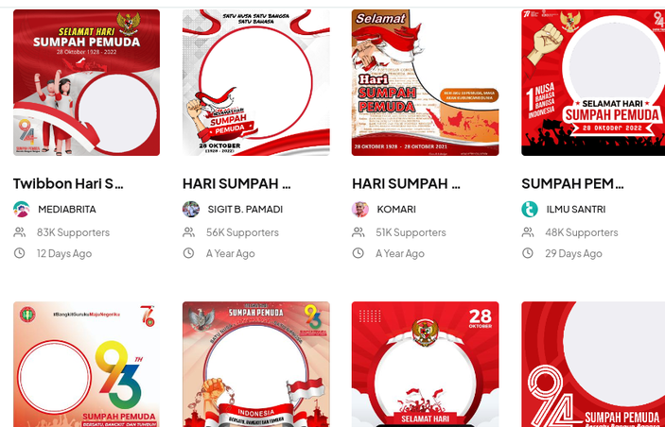
Task: Select KOMARI creator name
Action: [396, 210]
